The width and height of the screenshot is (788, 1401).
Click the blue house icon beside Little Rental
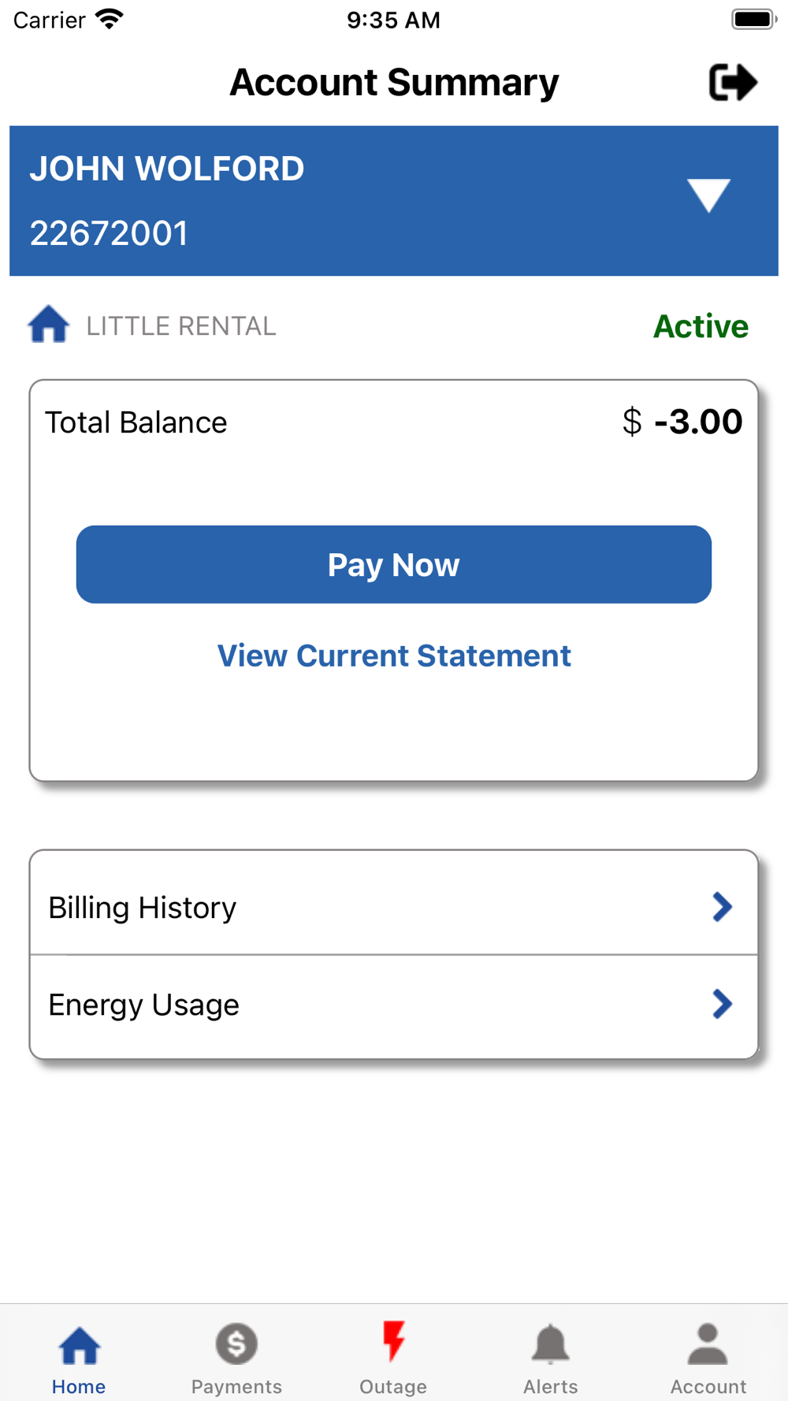49,325
